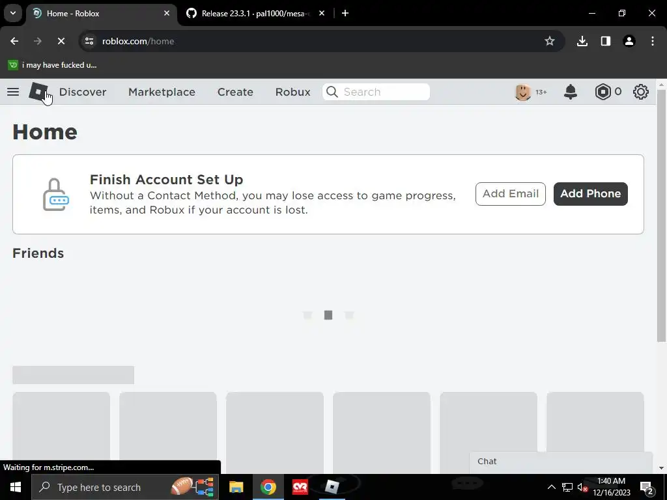Viewport: 667px width, 500px height.
Task: Switch to the Home - Roblox tab
Action: 102,14
